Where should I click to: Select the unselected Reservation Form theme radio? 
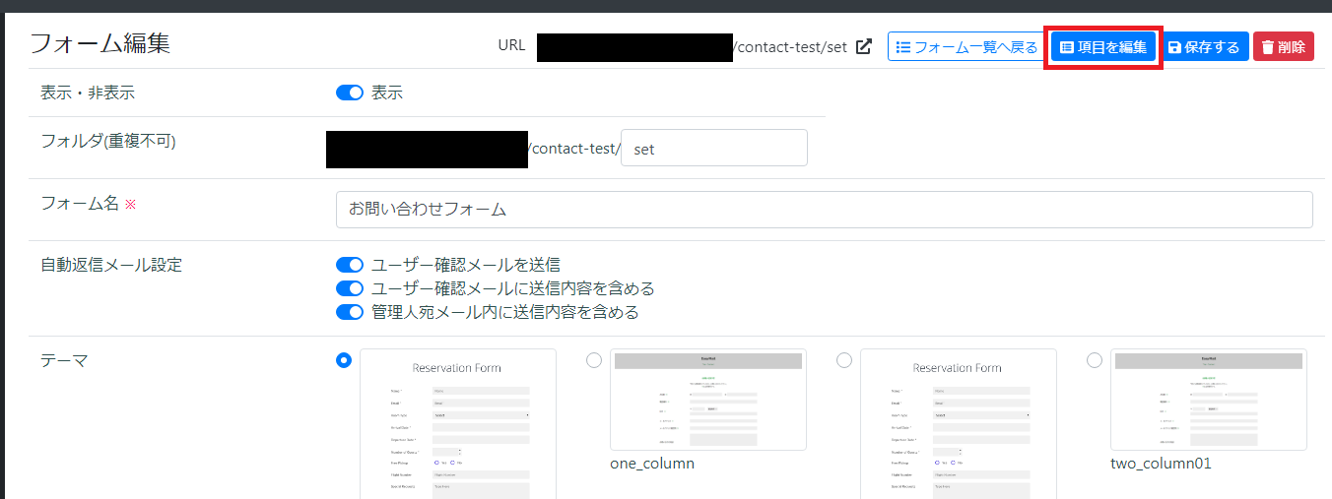coord(844,360)
